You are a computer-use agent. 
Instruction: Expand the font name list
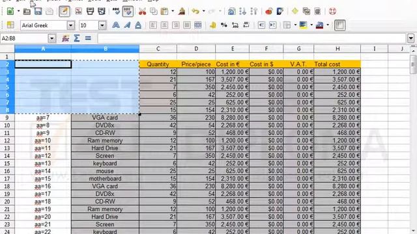click(x=71, y=25)
